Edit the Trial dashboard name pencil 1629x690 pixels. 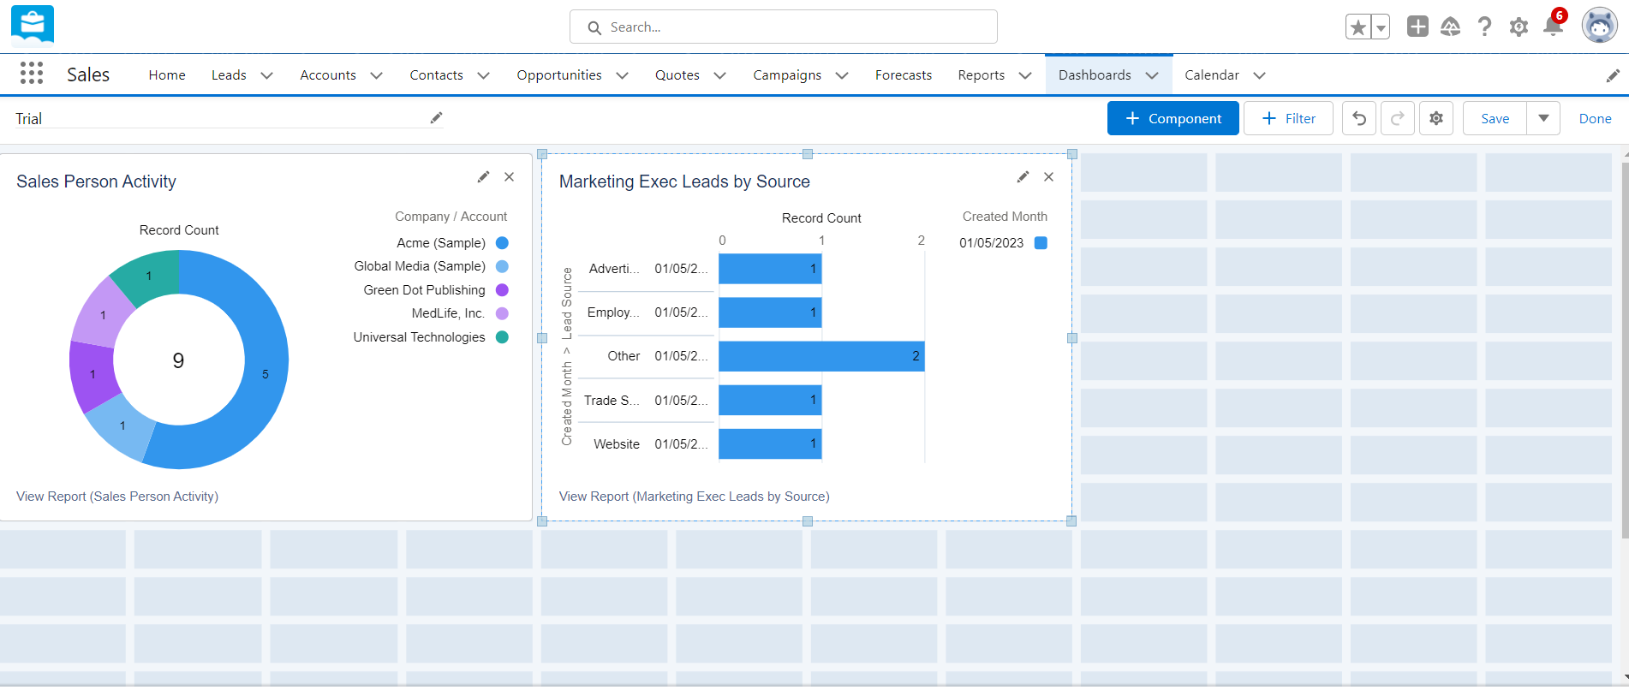tap(436, 118)
